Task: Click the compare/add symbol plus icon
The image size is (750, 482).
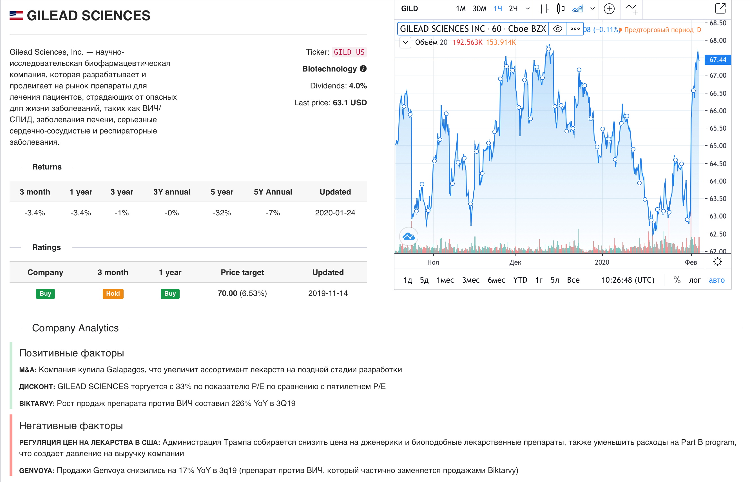Action: pyautogui.click(x=609, y=9)
